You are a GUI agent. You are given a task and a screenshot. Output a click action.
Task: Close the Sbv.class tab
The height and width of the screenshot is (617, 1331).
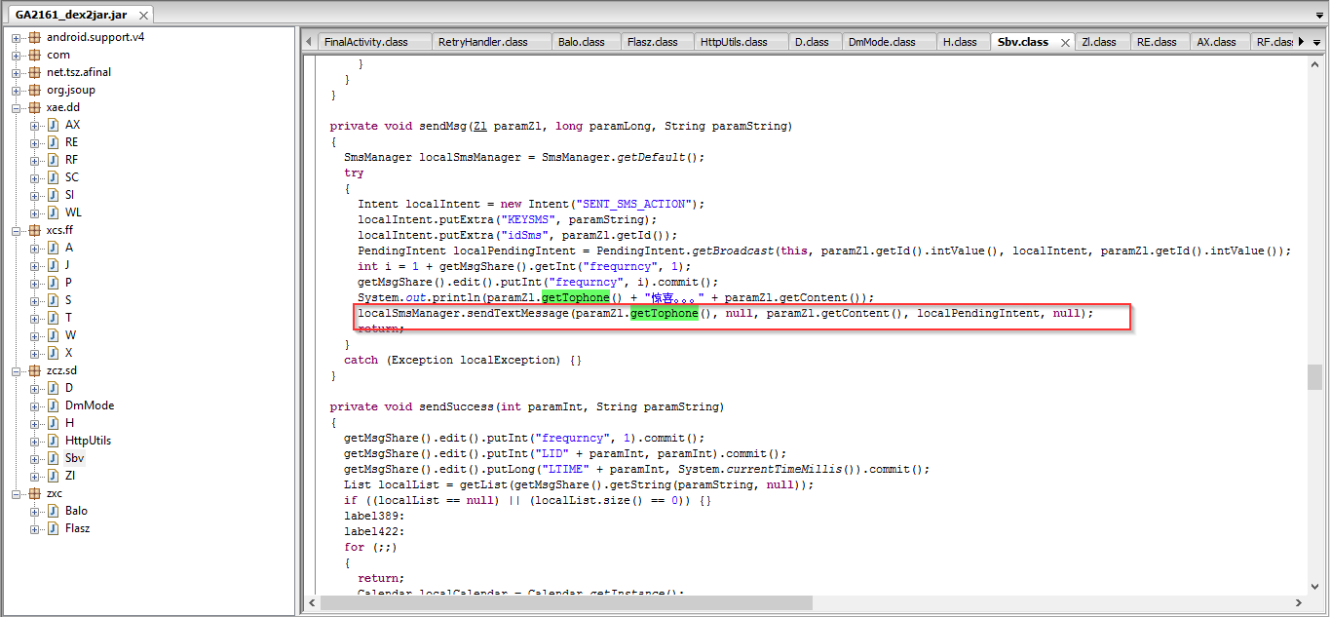(1064, 43)
